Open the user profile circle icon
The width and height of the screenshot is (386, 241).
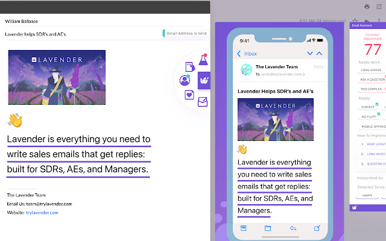(x=185, y=80)
